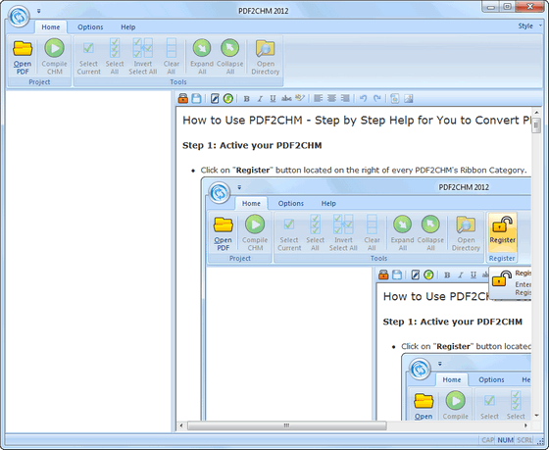Open the PDF2CHM round application menu button
This screenshot has height=450, width=549.
tap(19, 16)
